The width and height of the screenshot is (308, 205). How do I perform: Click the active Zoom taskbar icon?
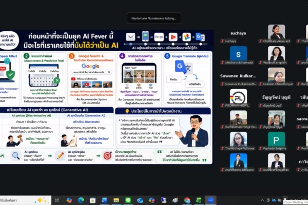pos(210,200)
